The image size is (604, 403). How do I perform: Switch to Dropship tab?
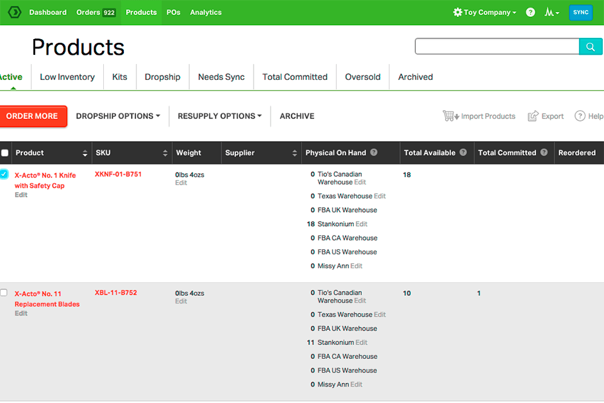point(162,77)
